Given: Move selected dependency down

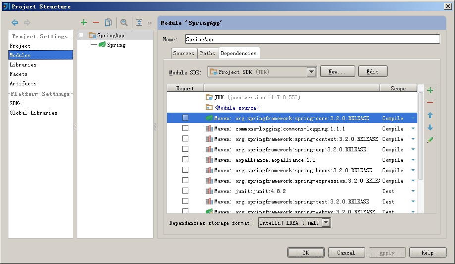Looking at the screenshot, I should [x=430, y=128].
